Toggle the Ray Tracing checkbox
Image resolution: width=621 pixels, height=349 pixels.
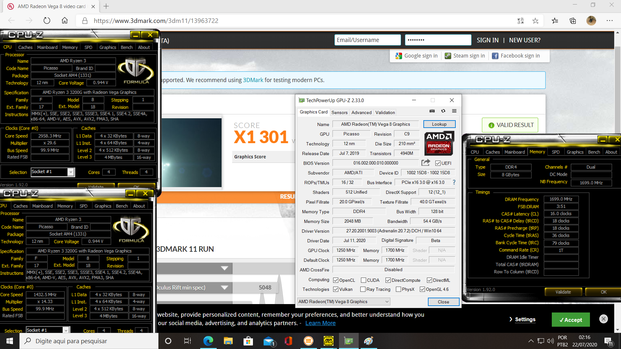[363, 289]
